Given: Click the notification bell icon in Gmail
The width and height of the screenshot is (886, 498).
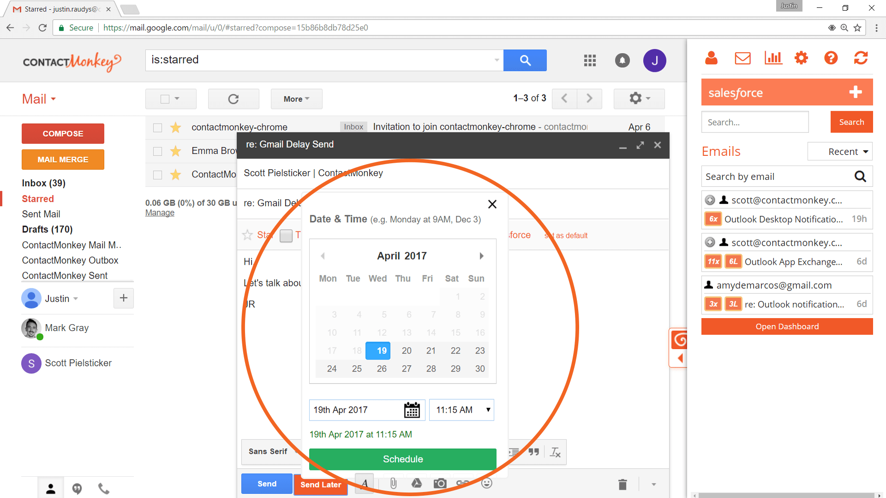Looking at the screenshot, I should [x=622, y=59].
